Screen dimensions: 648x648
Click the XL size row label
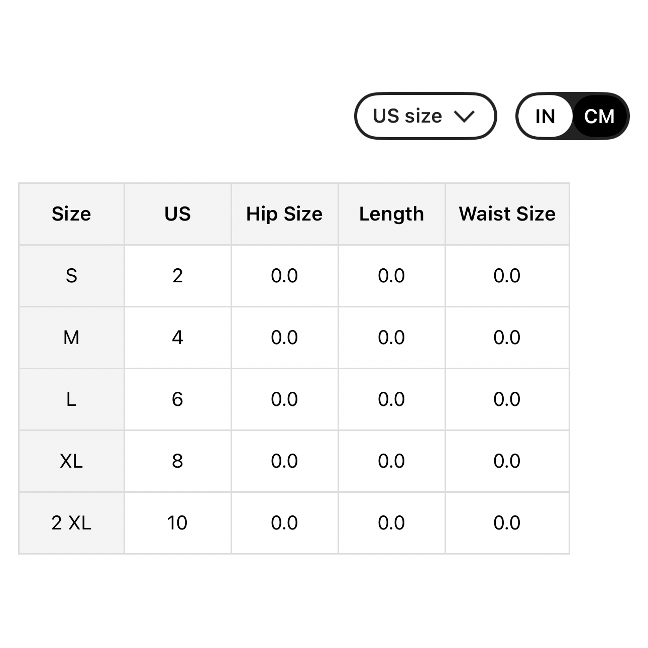coord(71,461)
